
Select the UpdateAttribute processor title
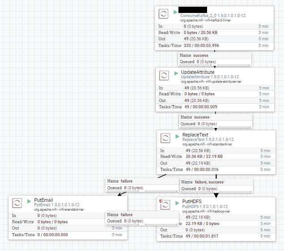tap(198, 72)
